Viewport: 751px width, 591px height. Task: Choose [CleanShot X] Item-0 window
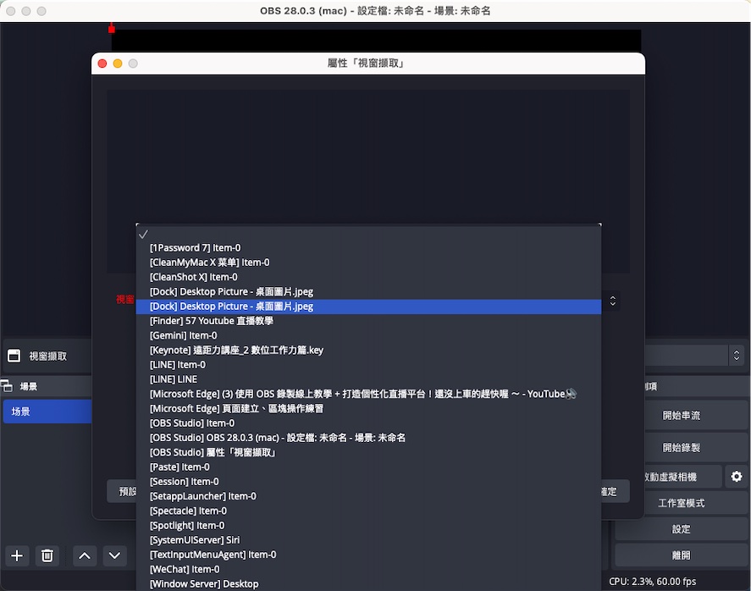pyautogui.click(x=368, y=277)
